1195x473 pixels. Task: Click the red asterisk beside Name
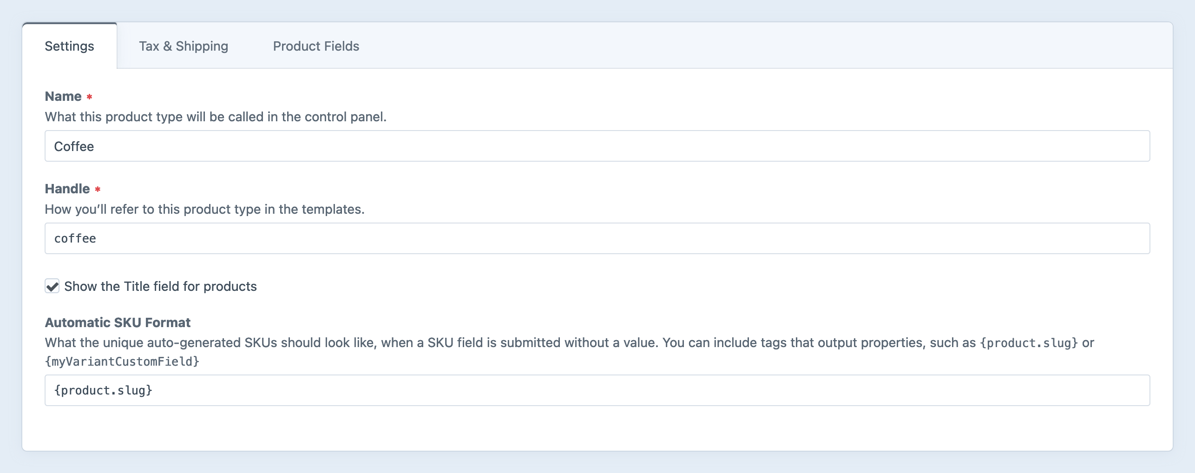tap(90, 97)
